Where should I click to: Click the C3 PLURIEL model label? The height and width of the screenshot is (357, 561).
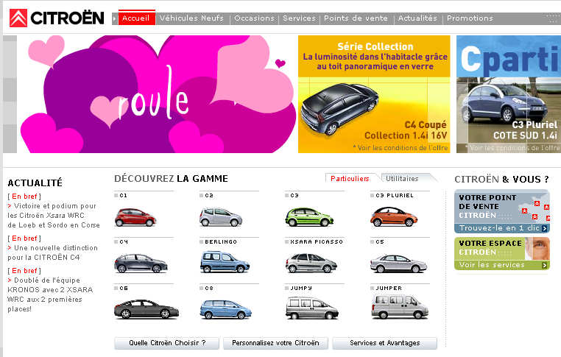[x=395, y=195]
